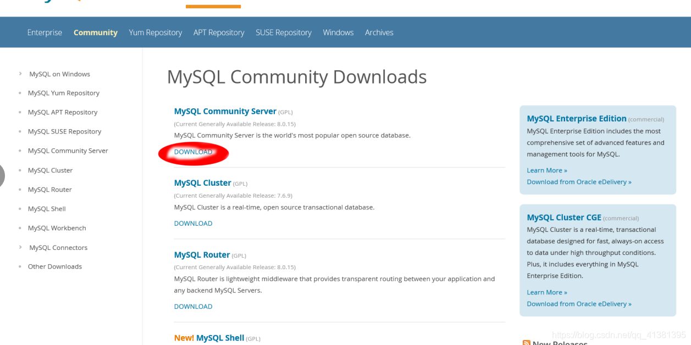The image size is (691, 345).
Task: Click the MySQL Router heading in main list
Action: tap(202, 255)
